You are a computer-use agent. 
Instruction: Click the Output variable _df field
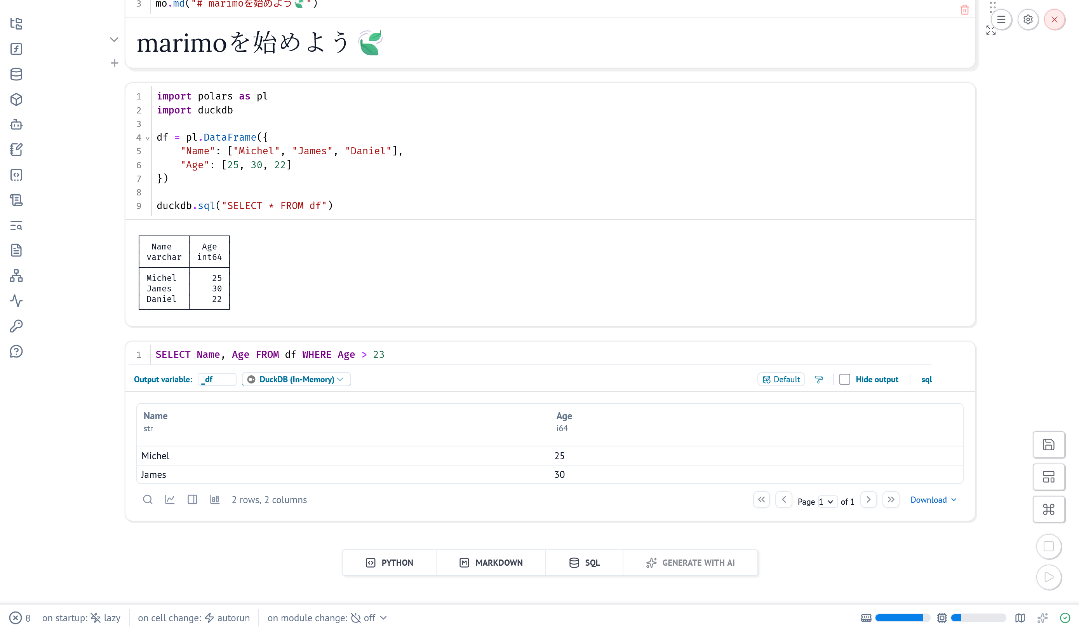217,380
